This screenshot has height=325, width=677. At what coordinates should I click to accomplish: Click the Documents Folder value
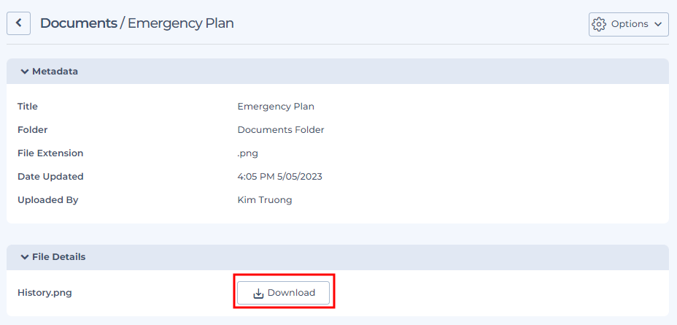281,130
